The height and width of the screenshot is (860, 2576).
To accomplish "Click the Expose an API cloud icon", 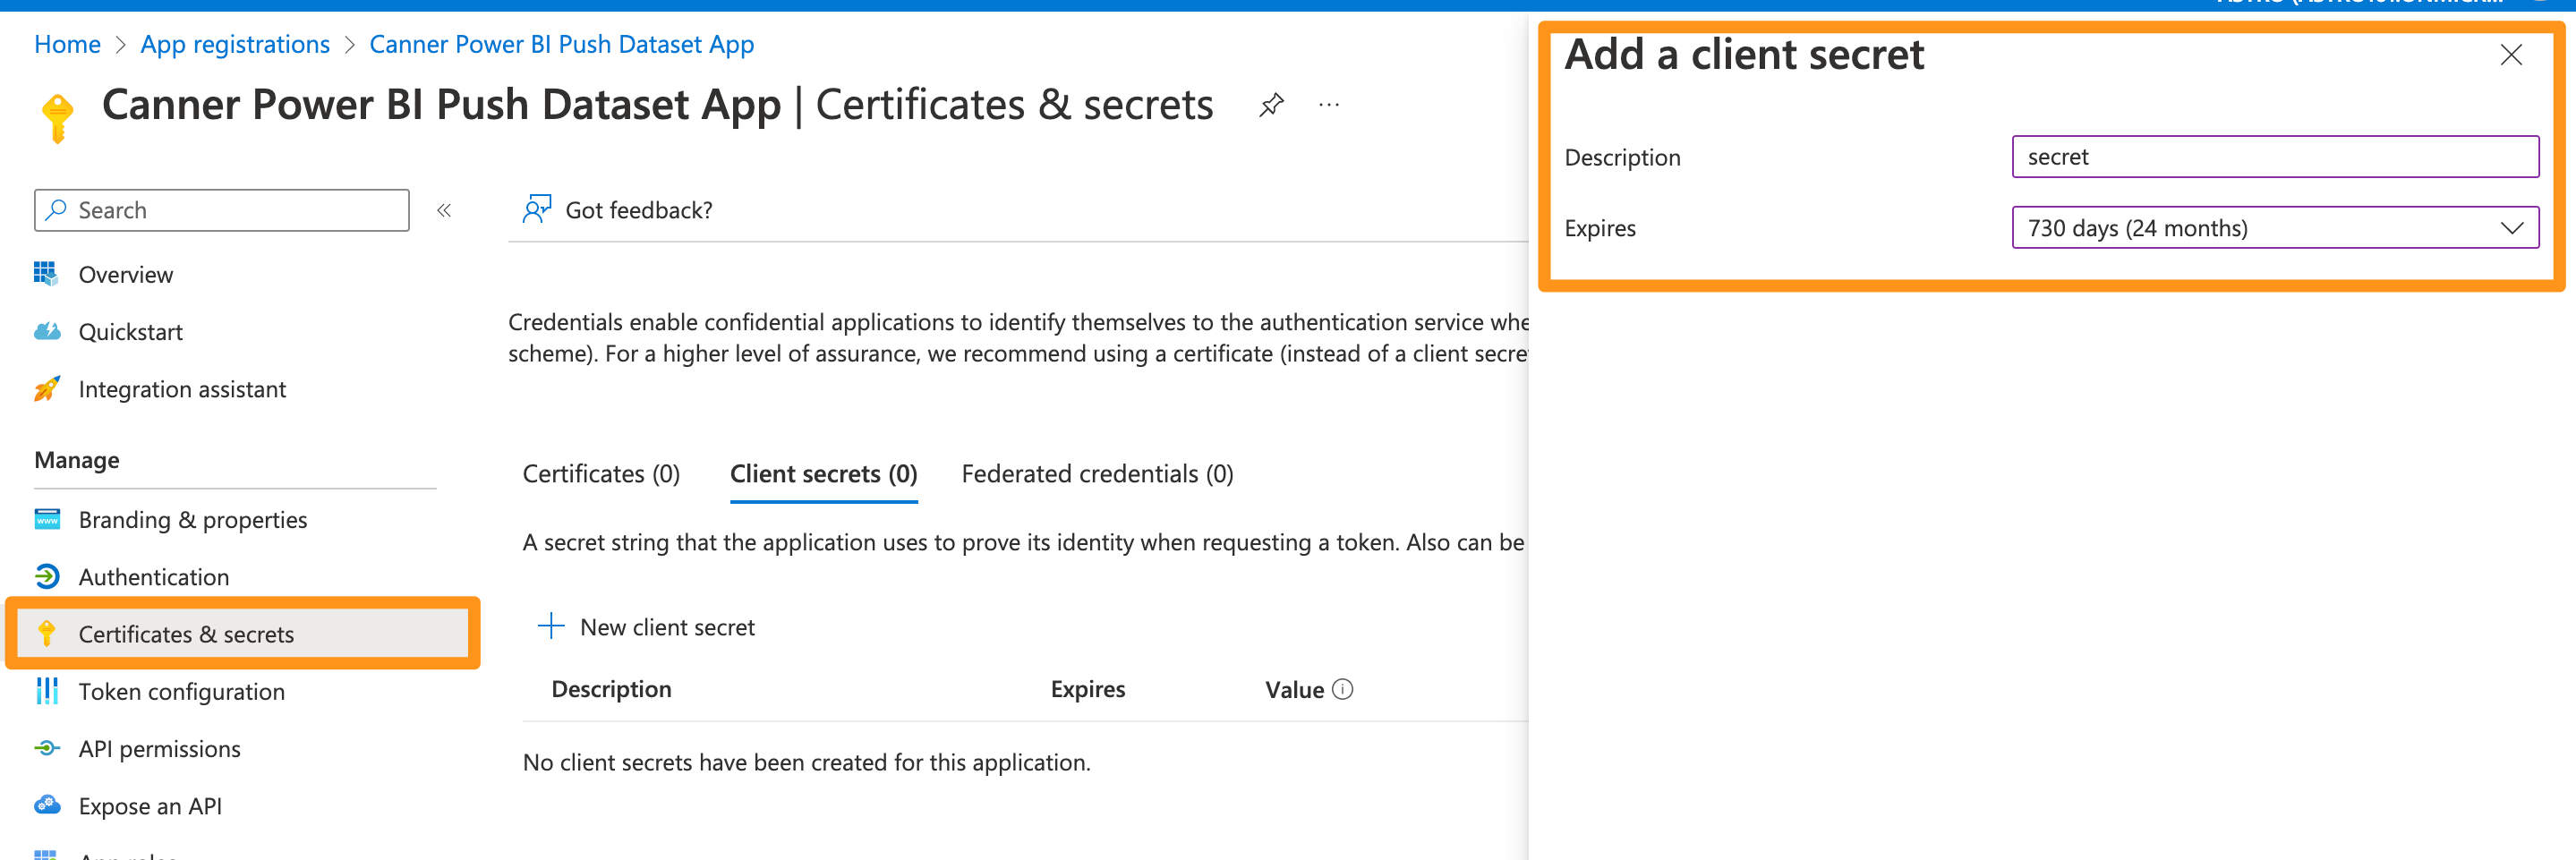I will click(x=46, y=805).
